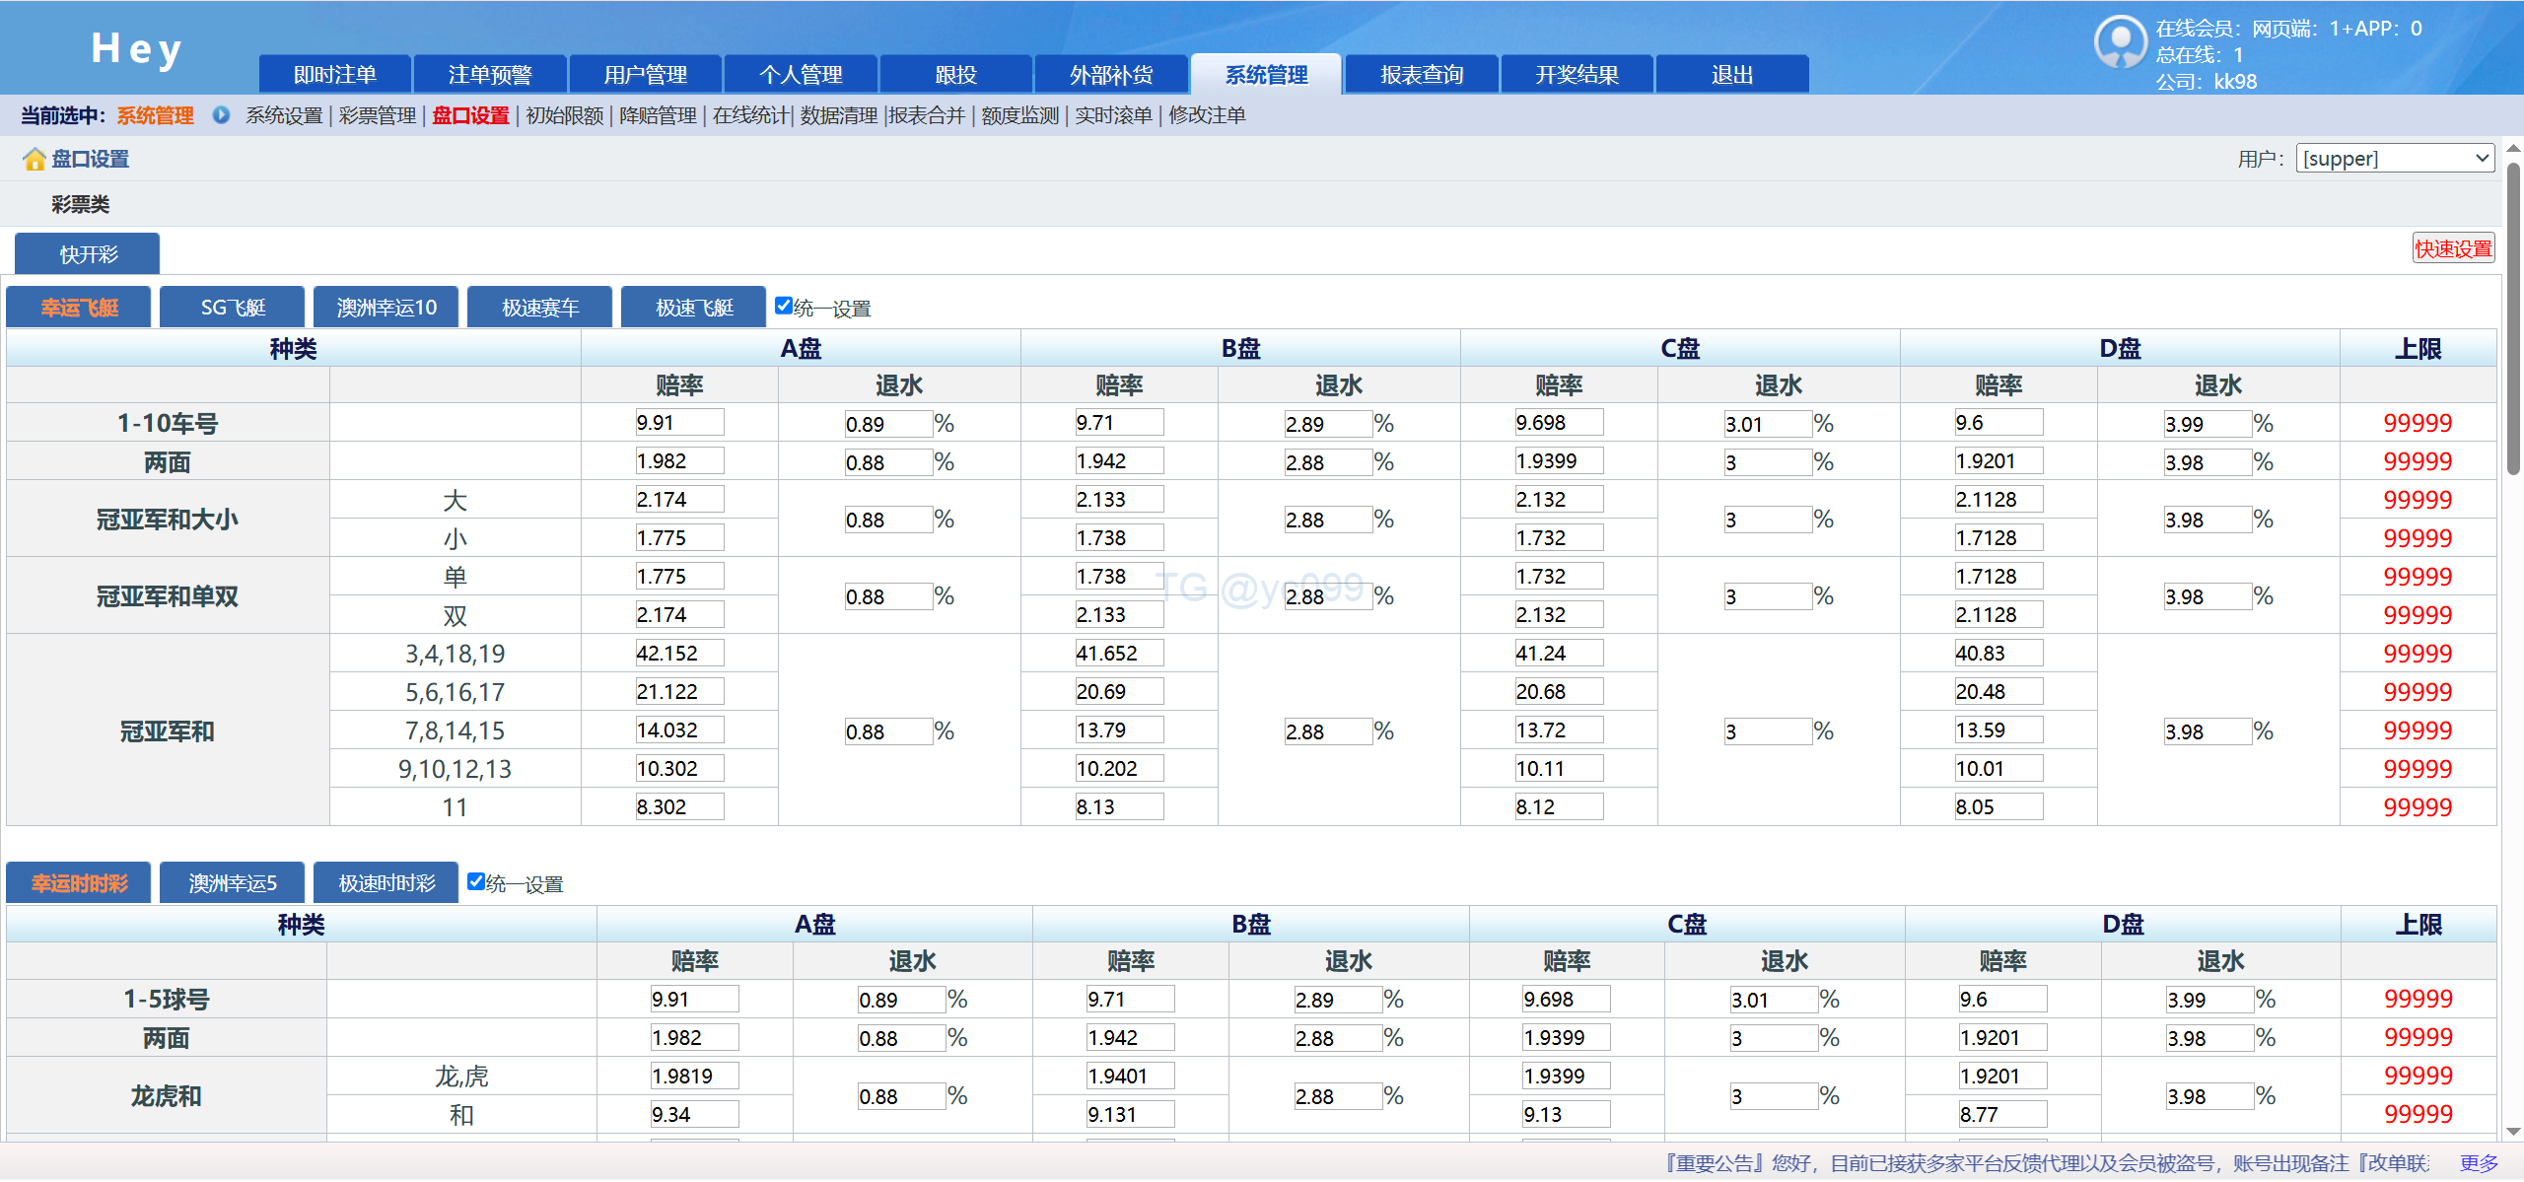Image resolution: width=2524 pixels, height=1182 pixels.
Task: Select the 澳洲幸运5 tab
Action: tap(233, 883)
